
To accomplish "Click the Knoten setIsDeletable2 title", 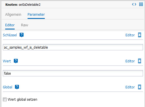I will (23, 5).
